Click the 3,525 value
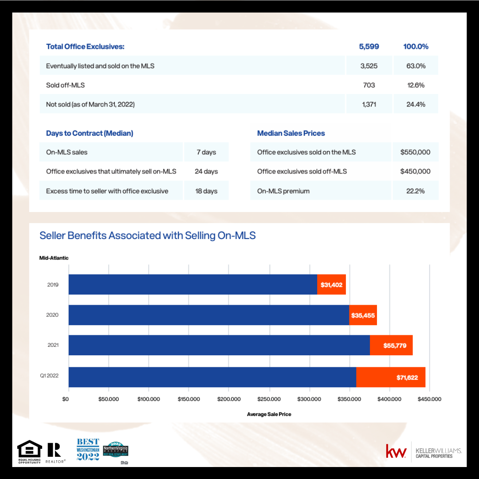 pos(369,66)
